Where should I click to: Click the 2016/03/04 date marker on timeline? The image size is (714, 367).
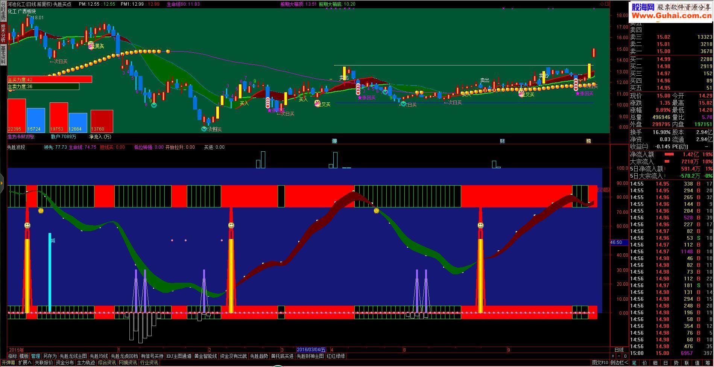(311, 350)
